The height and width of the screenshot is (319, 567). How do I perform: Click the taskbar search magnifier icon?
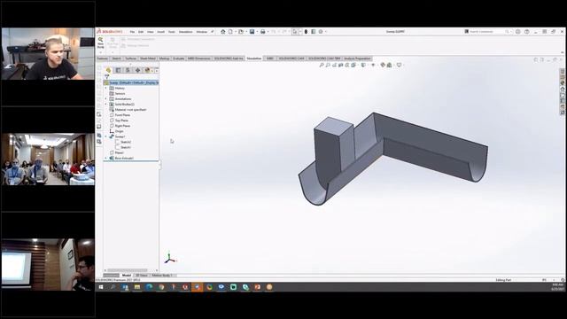coord(113,287)
